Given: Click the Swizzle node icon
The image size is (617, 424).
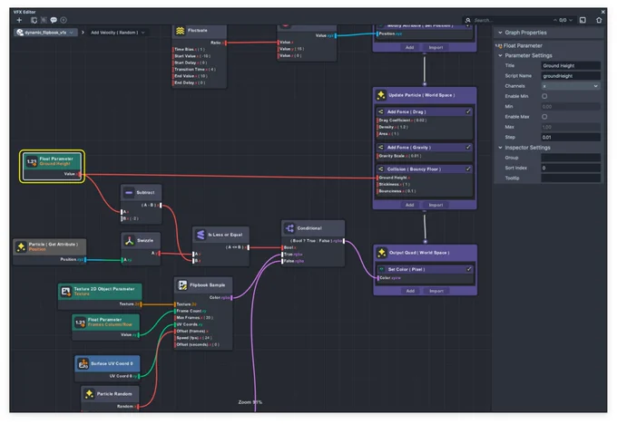Looking at the screenshot, I should point(130,240).
